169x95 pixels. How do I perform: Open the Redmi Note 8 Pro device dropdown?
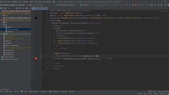[66, 5]
